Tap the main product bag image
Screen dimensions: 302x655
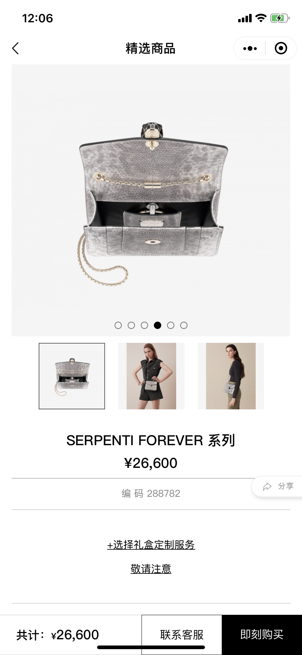click(151, 200)
